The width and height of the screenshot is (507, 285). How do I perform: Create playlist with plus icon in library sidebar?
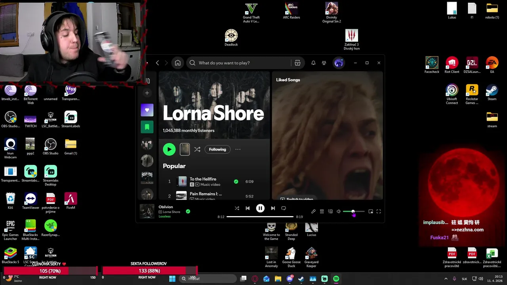(x=147, y=93)
